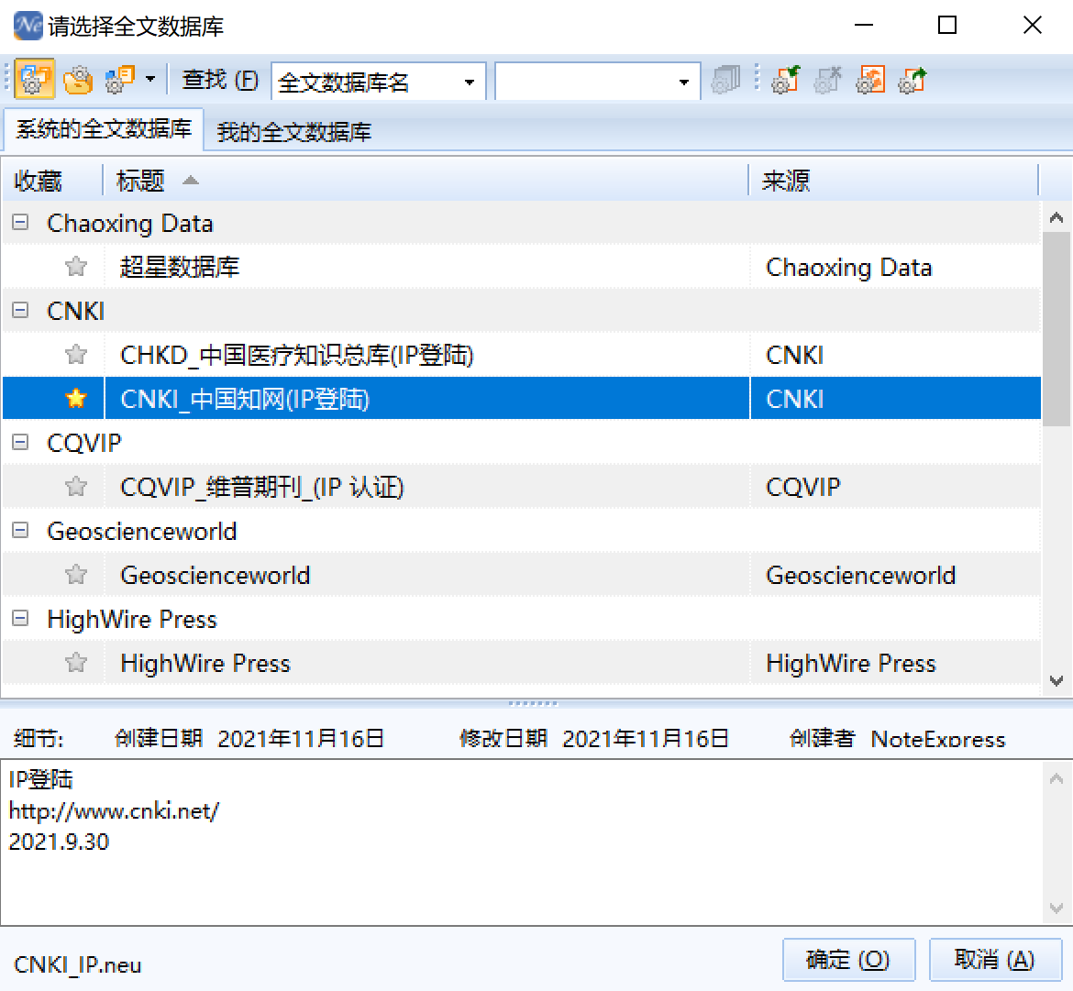Click the 2021.9.30 line in details pane

59,842
